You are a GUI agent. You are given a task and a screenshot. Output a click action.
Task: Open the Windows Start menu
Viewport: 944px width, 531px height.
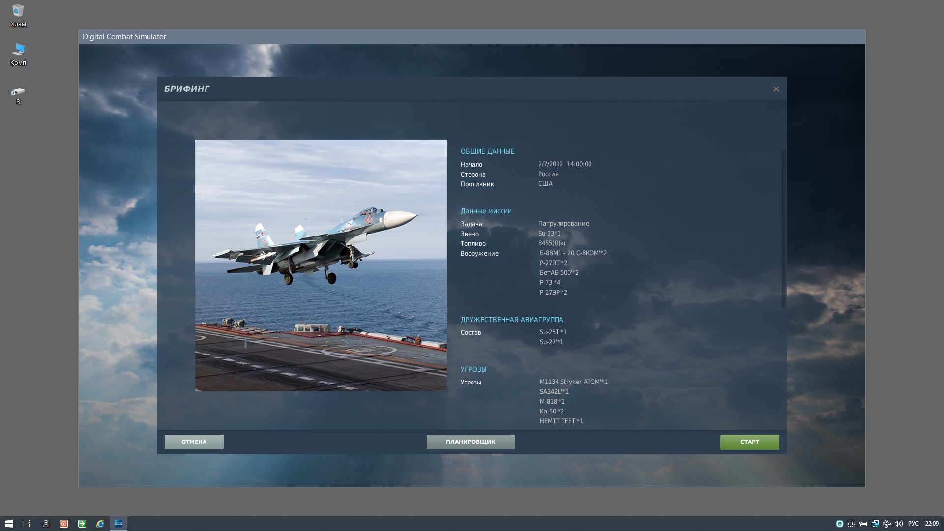tap(8, 524)
